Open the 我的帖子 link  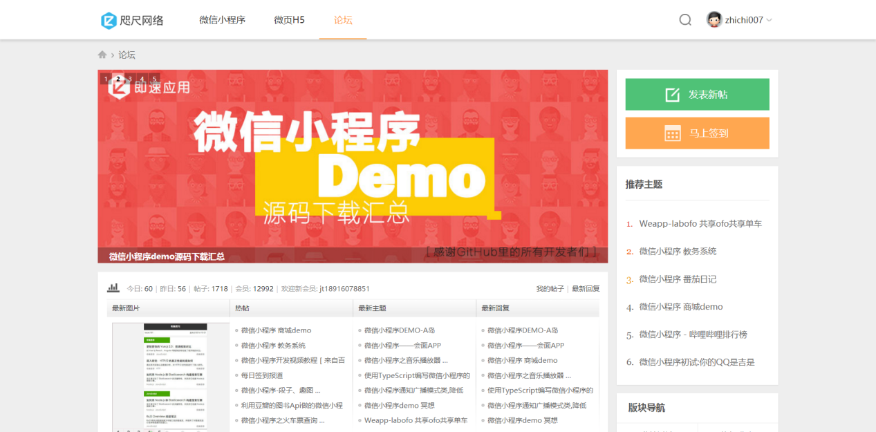pyautogui.click(x=550, y=289)
